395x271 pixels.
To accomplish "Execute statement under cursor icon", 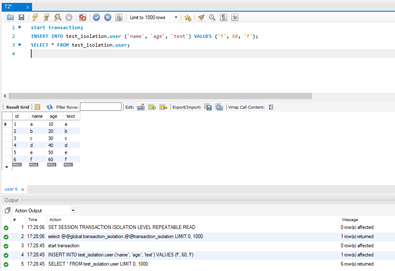I will click(x=47, y=17).
